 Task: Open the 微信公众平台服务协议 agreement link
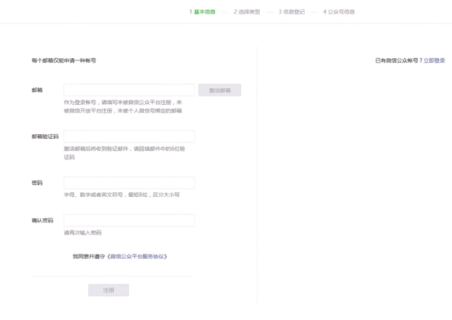pyautogui.click(x=137, y=257)
